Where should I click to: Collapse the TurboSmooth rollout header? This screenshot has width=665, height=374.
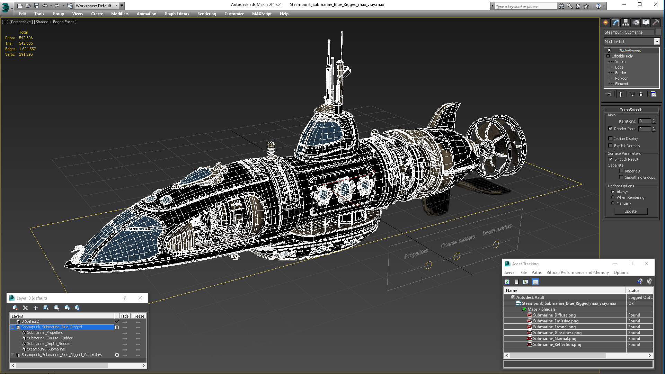(x=631, y=109)
